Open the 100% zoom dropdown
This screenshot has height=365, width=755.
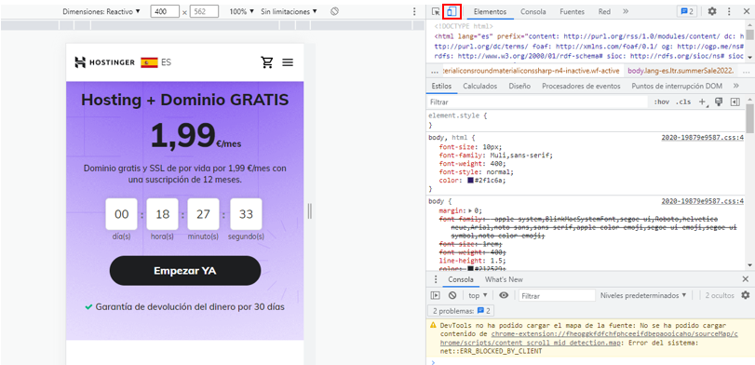pos(241,11)
